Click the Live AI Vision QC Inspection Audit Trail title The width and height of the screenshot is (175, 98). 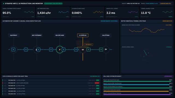pos(15,76)
